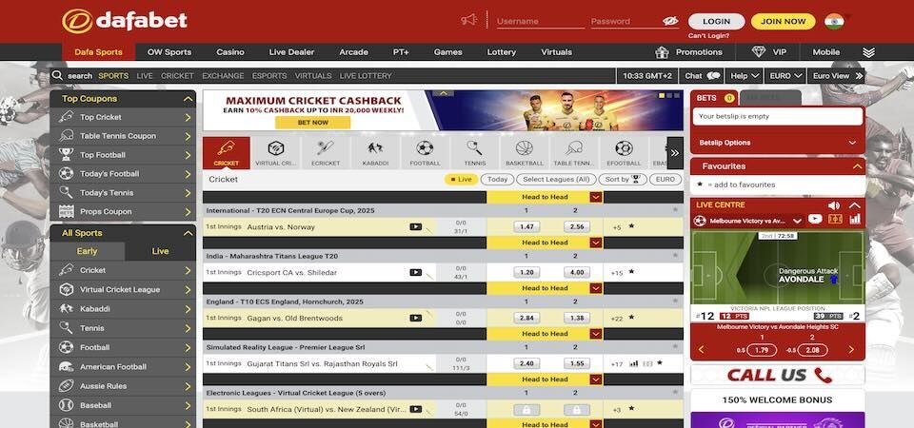Open the EURO odds format dropdown

(786, 76)
